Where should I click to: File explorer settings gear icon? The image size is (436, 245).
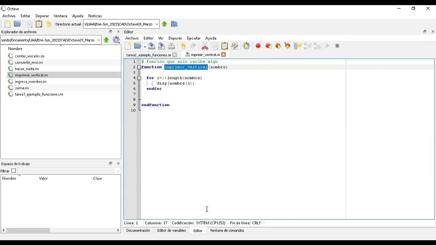[116, 40]
